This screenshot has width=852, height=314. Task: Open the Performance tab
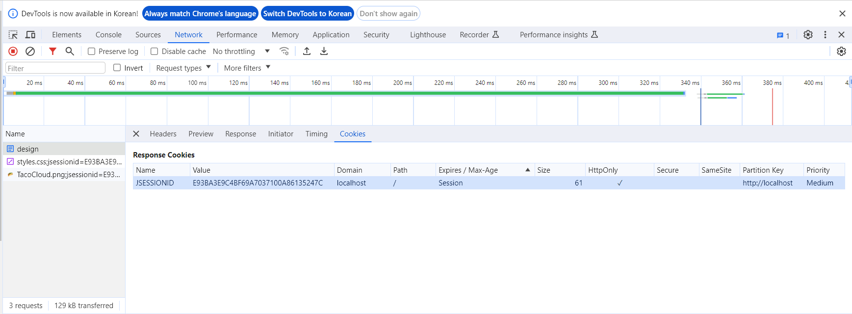pyautogui.click(x=237, y=35)
